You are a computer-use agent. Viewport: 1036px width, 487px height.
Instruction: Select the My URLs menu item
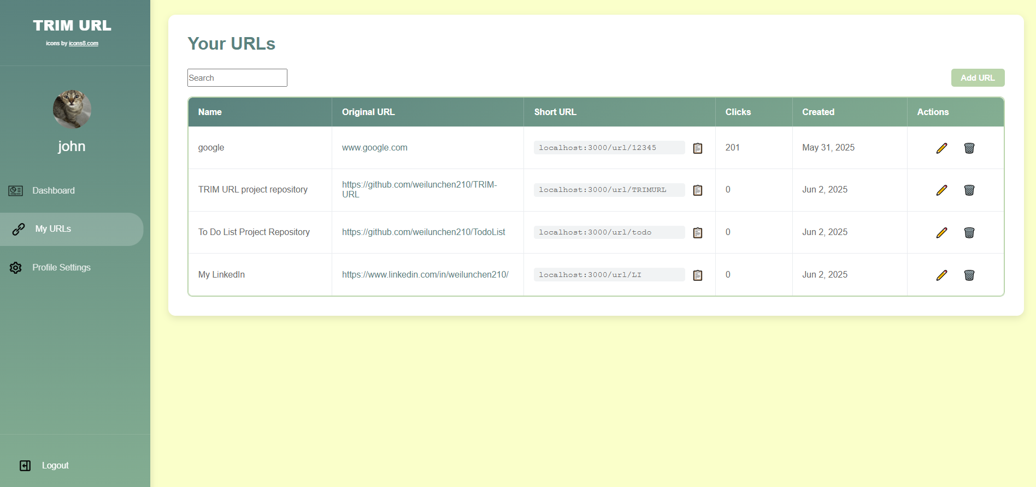(x=72, y=229)
